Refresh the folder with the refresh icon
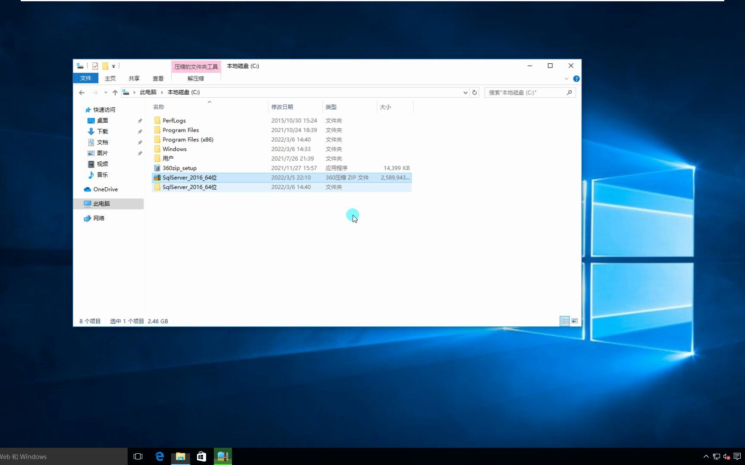The image size is (745, 465). (475, 92)
